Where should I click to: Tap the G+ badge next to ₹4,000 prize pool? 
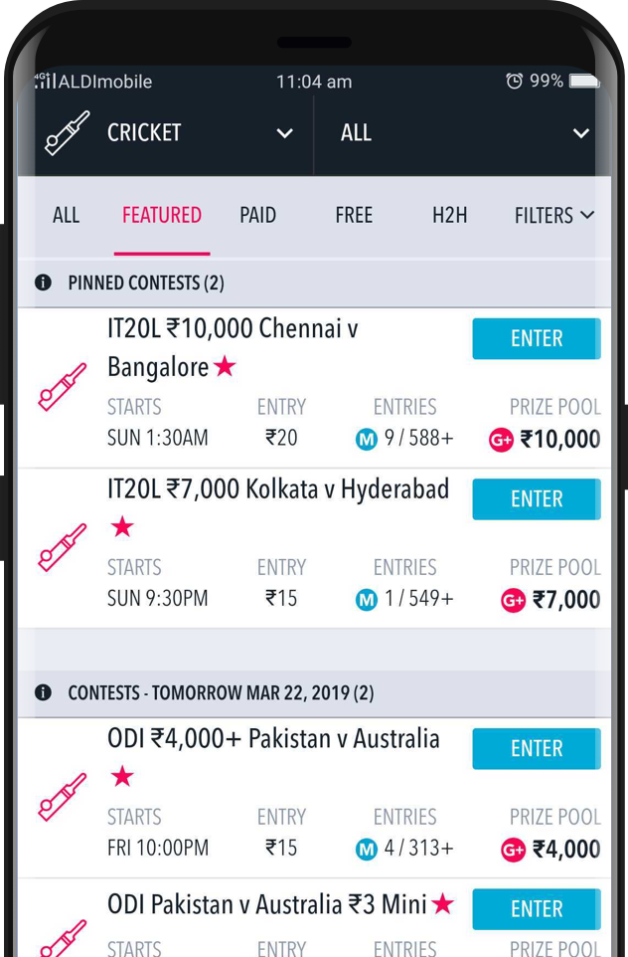click(513, 850)
